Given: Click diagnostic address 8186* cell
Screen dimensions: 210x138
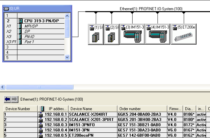Looking at the screenshot, I should (x=189, y=114).
